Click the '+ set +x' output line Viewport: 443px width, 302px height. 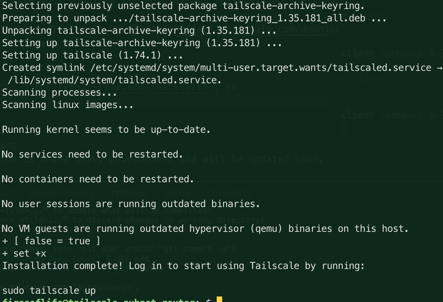24,254
